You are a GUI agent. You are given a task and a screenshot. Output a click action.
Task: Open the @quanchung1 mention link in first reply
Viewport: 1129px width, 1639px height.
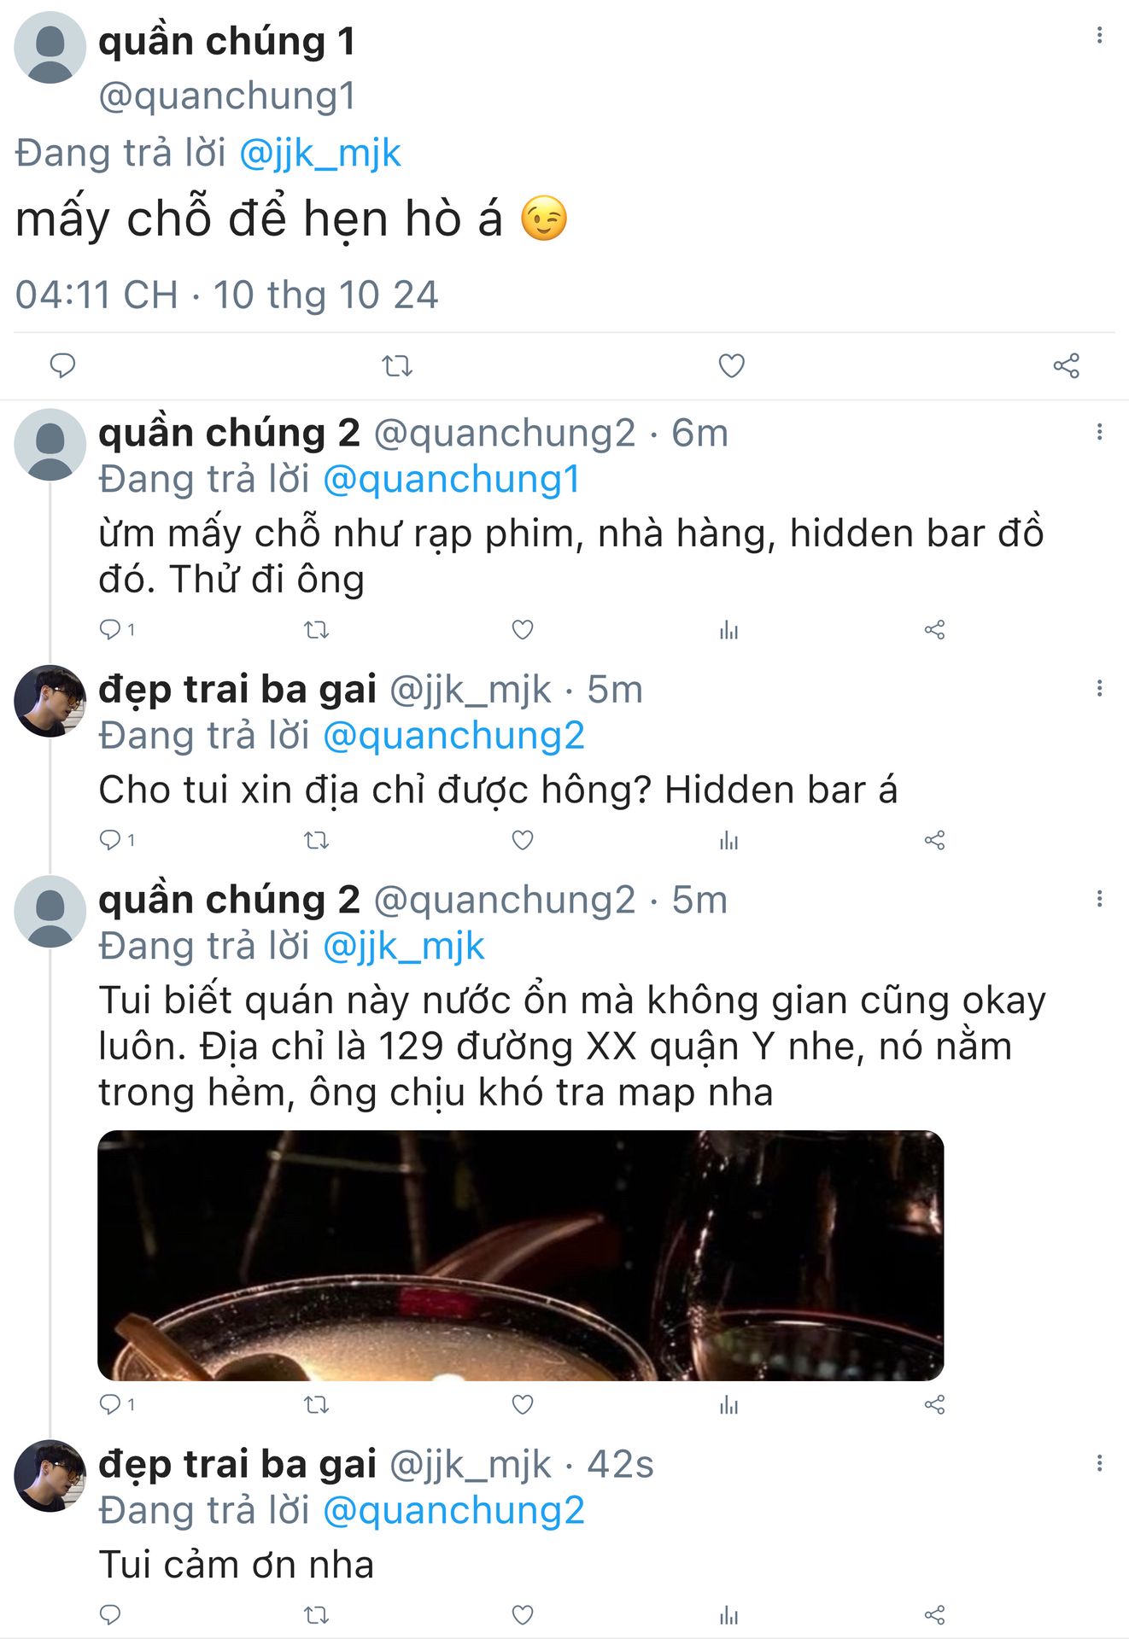coord(452,480)
